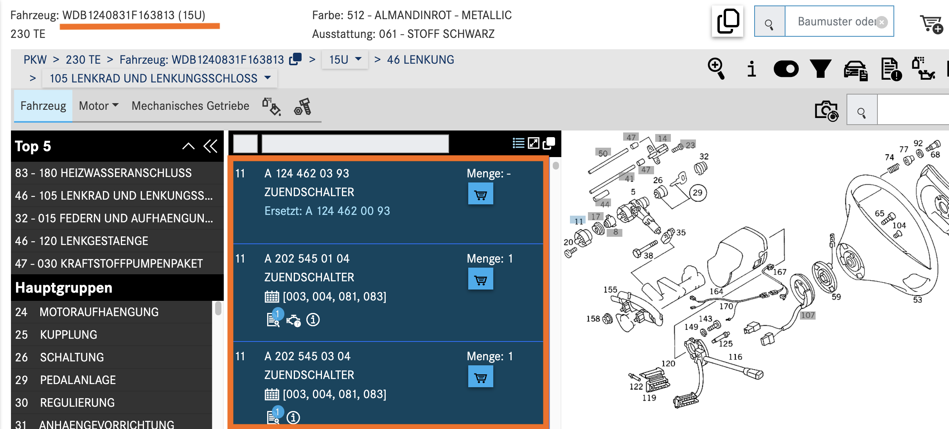Select 46 - 120 LENKGESTAENGE entry

[117, 241]
